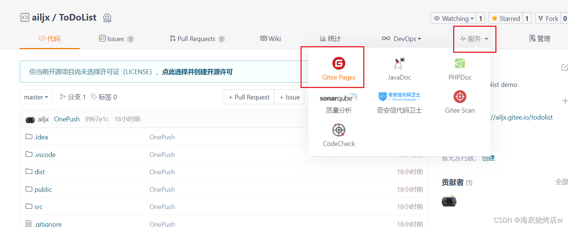568x227 pixels.
Task: Open the ailjx owner link in title
Action: (41, 17)
